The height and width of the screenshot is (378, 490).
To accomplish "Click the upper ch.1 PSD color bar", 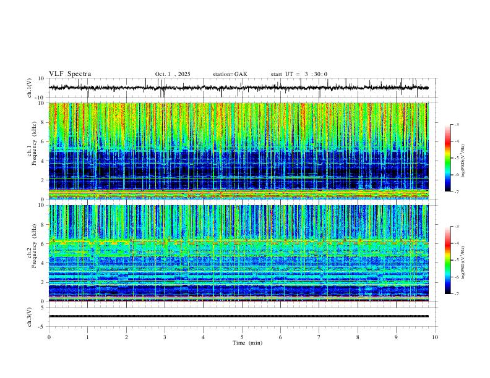I will coord(448,158).
